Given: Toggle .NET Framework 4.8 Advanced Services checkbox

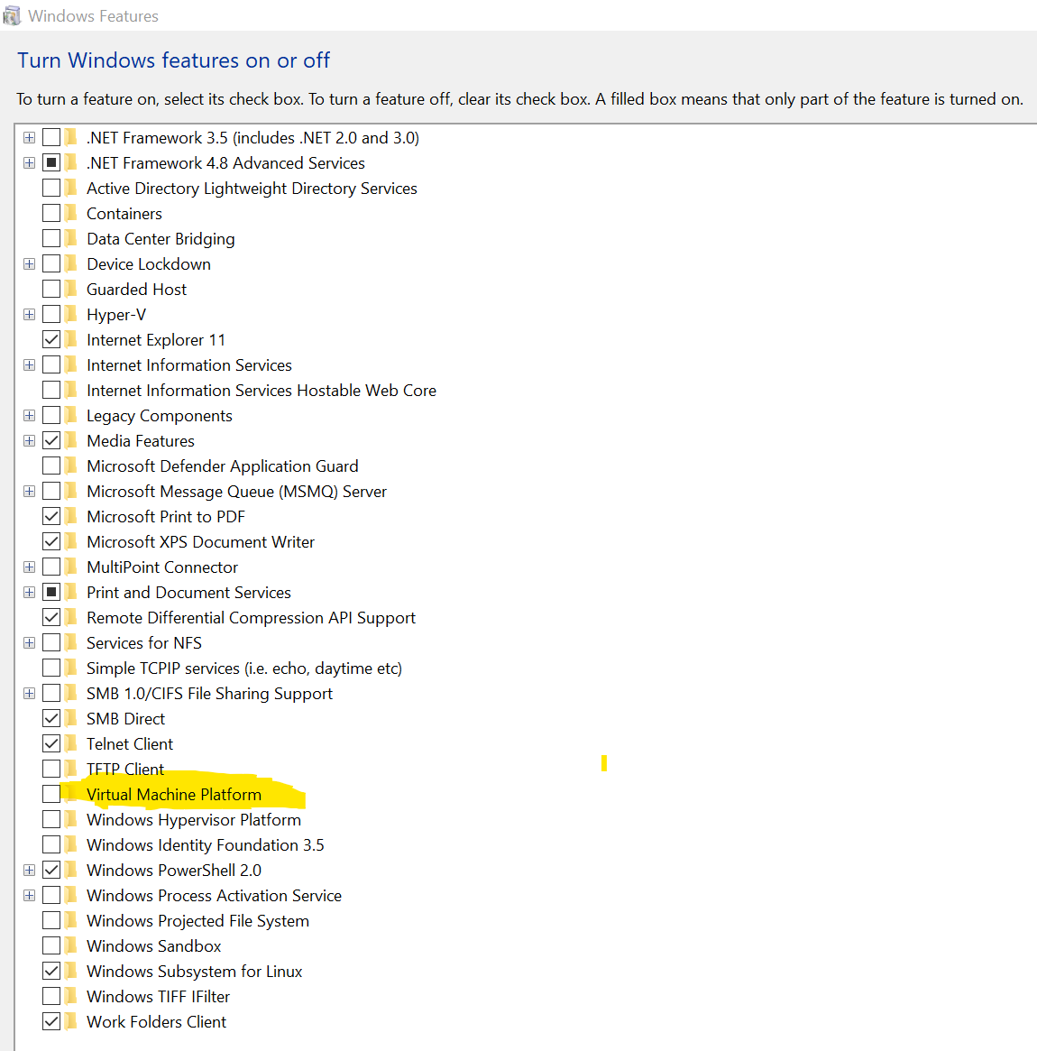Looking at the screenshot, I should [x=51, y=163].
